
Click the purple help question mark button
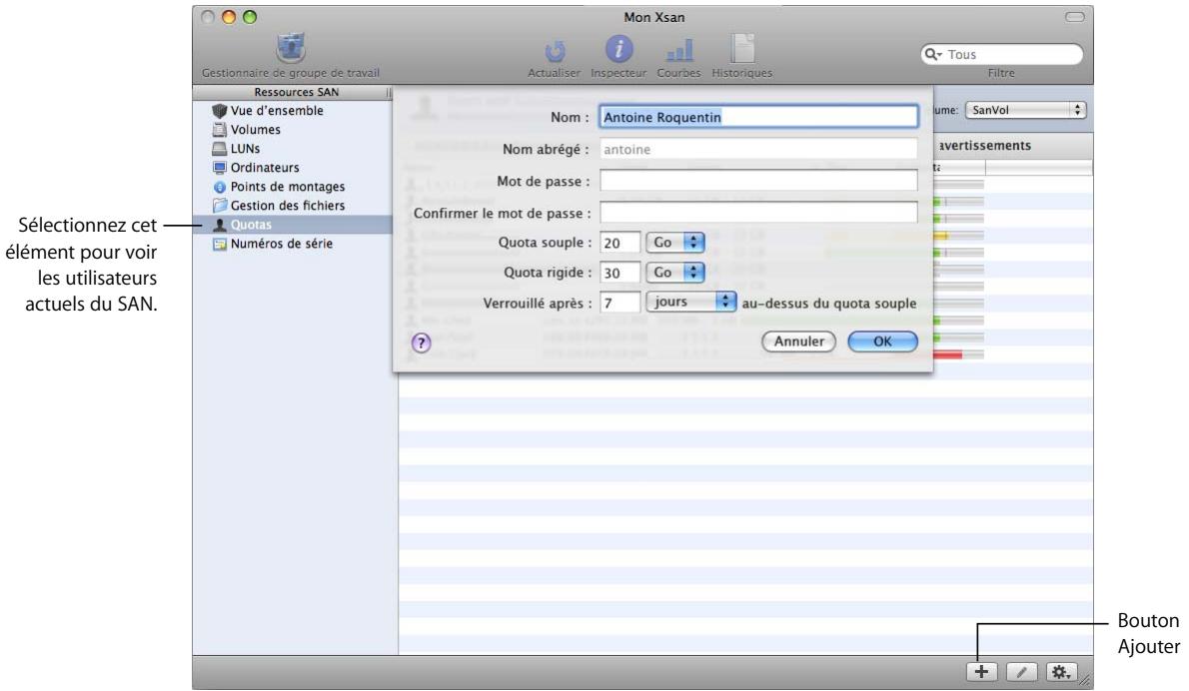point(421,344)
